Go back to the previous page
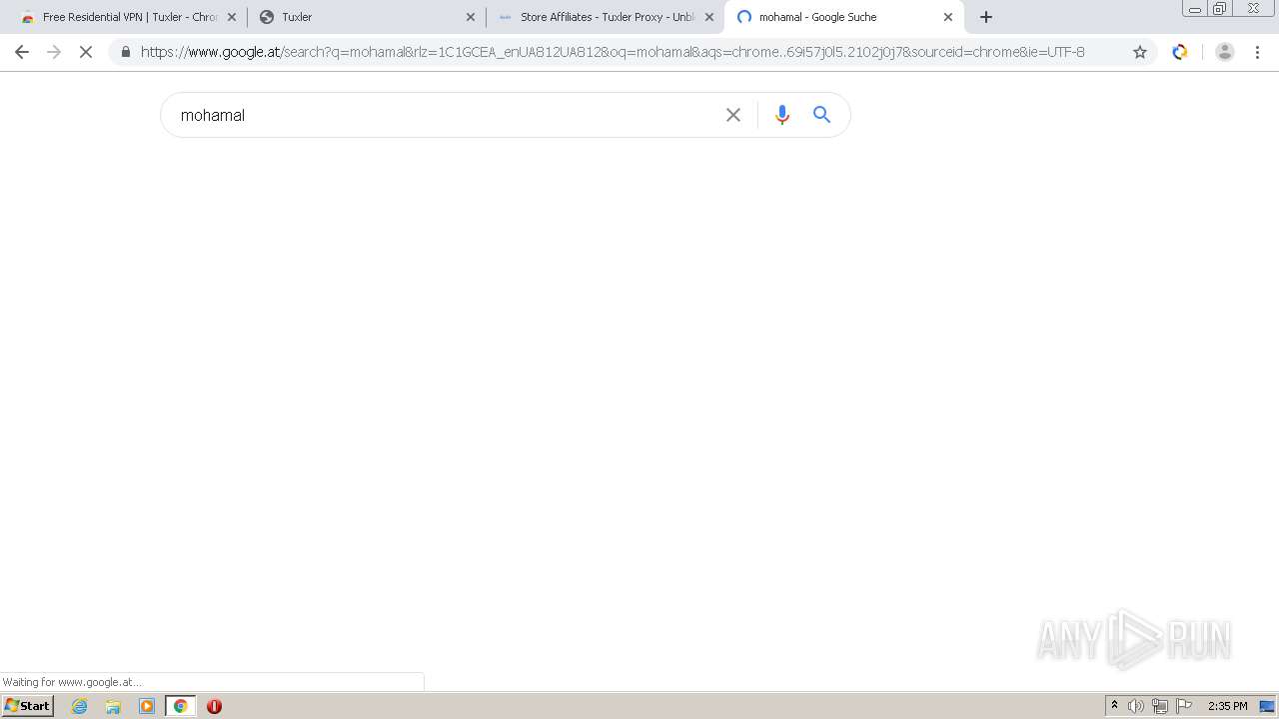Screen dimensions: 1279x719 22,52
